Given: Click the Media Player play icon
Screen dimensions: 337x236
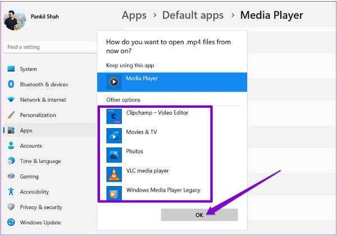Looking at the screenshot, I should pos(114,82).
